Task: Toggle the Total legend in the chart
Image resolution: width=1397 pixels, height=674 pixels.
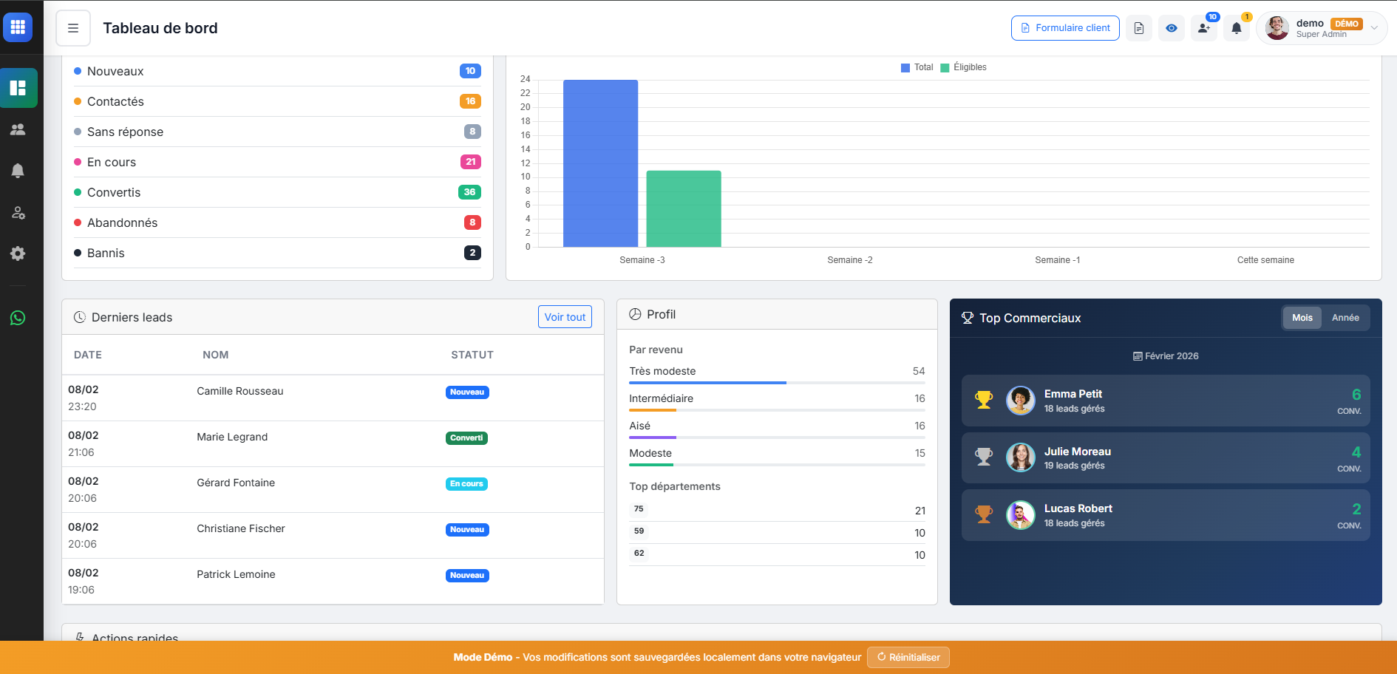Action: [917, 67]
